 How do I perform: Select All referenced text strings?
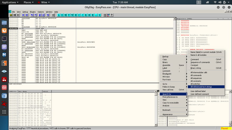(x=206, y=87)
